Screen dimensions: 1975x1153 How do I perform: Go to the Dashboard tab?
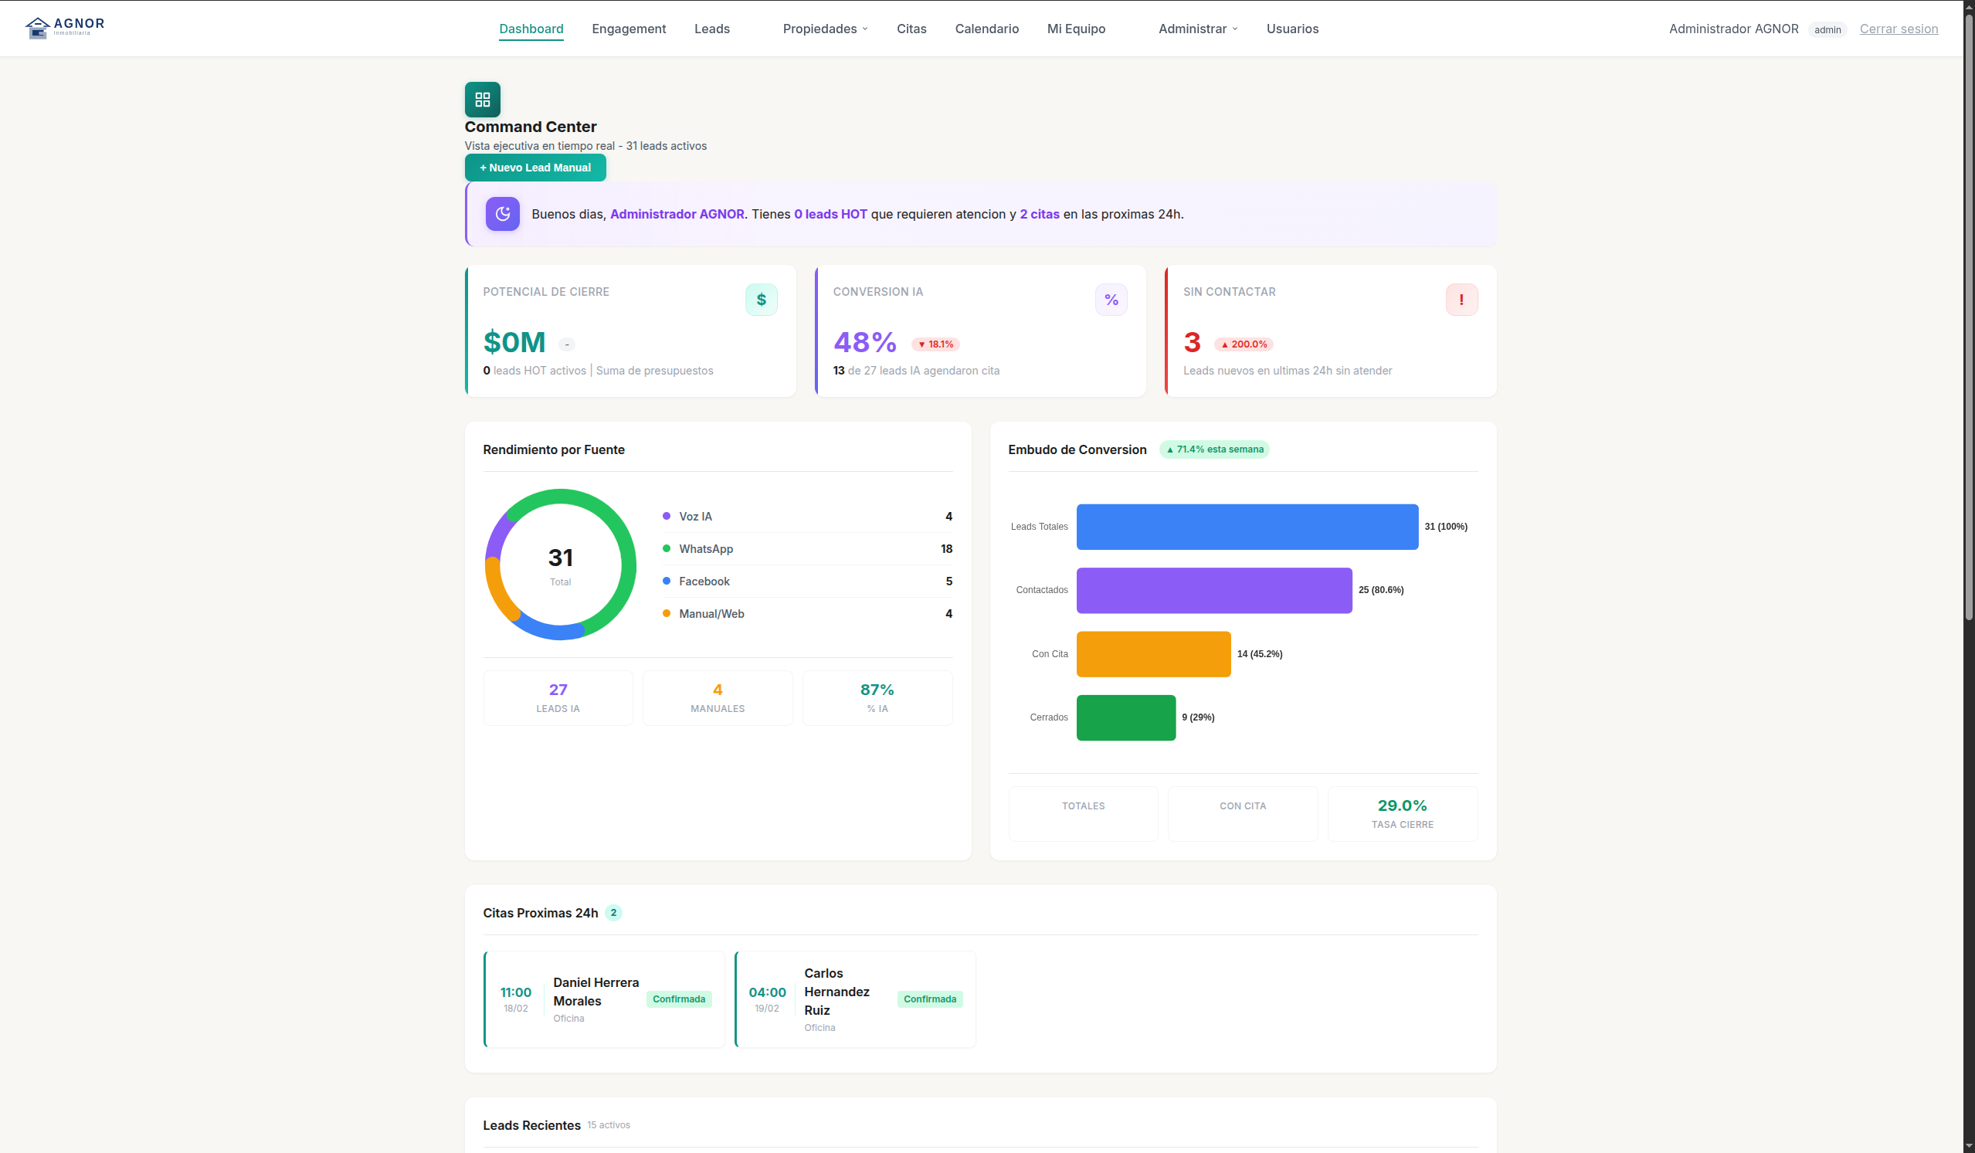(531, 29)
